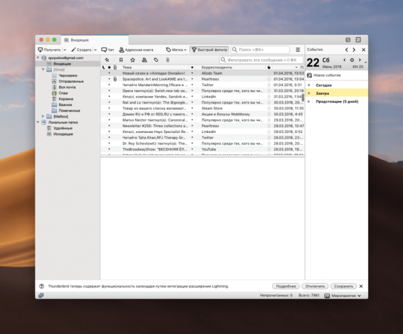Open the hamburger application menu
Viewport: 403px width, 334px height.
pyautogui.click(x=298, y=50)
